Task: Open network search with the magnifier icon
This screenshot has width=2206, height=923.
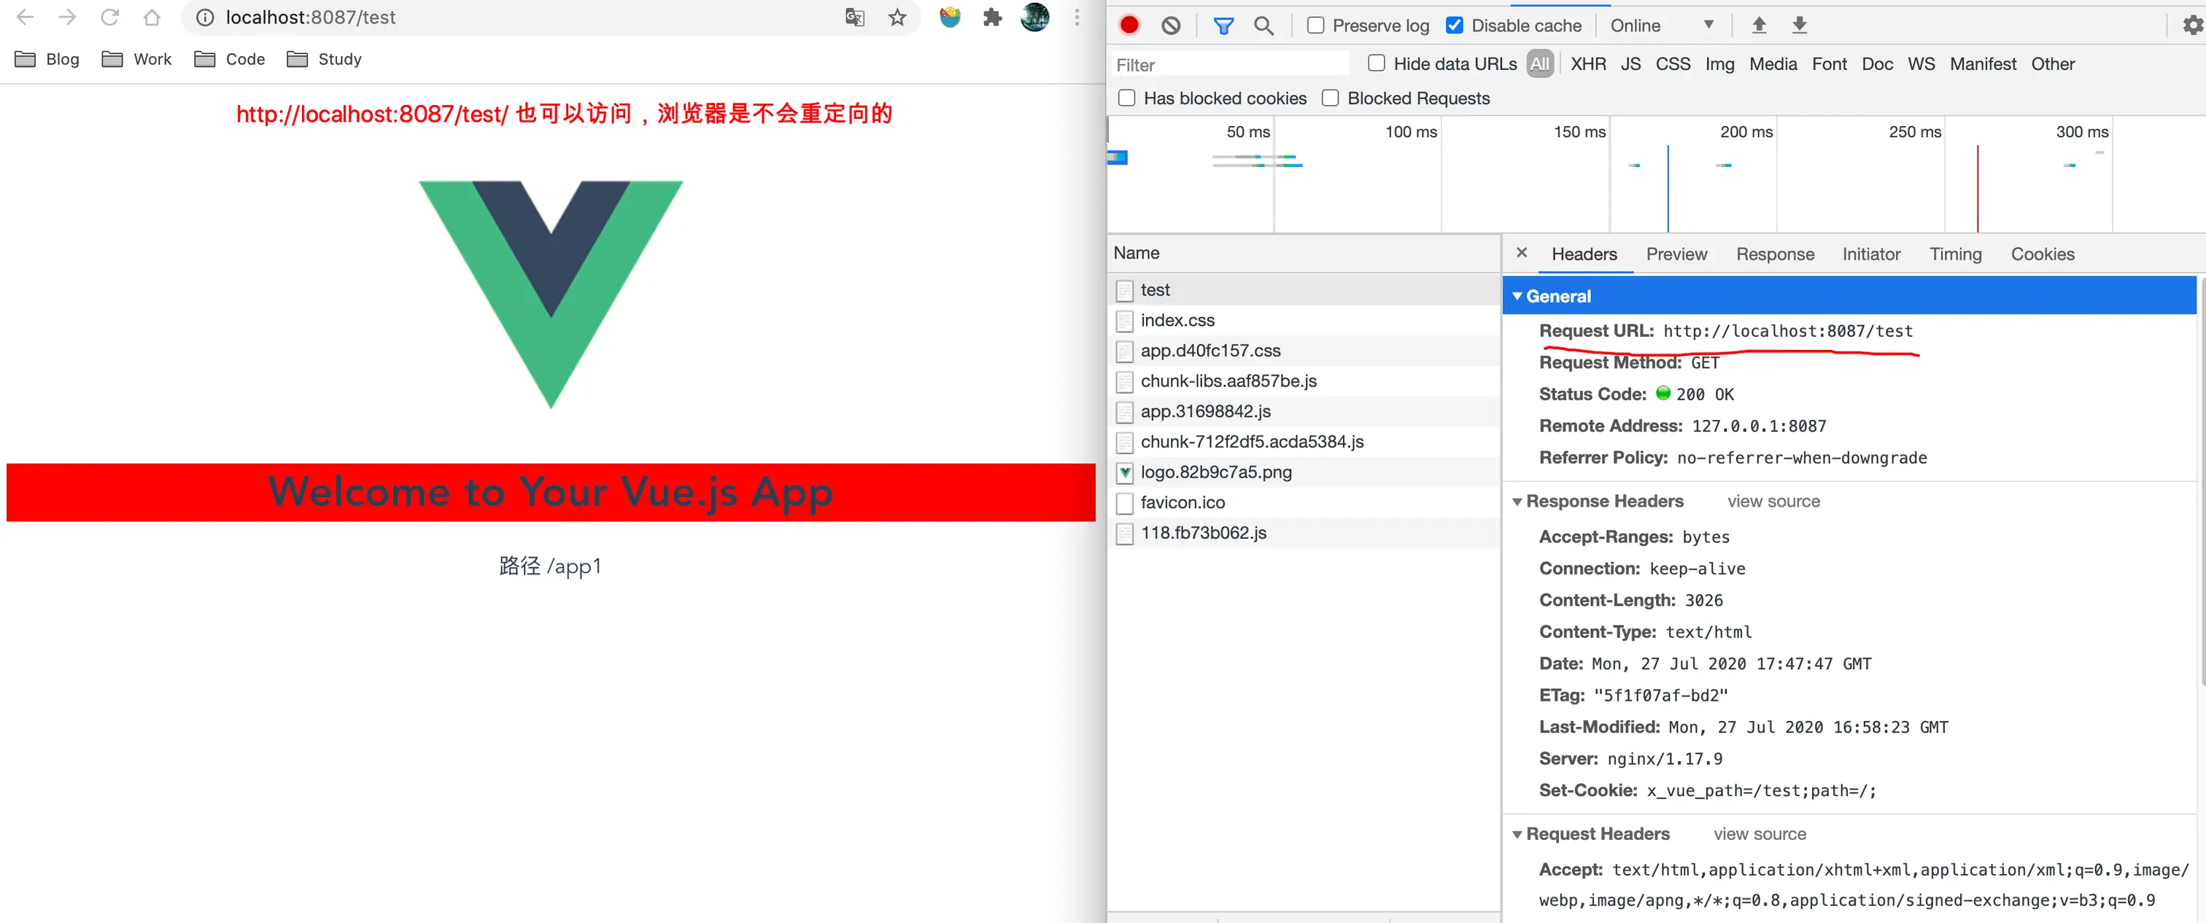Action: click(x=1263, y=26)
